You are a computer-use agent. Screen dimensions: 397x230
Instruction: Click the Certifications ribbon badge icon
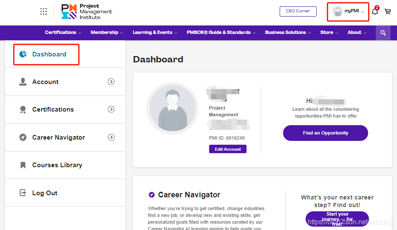pyautogui.click(x=23, y=109)
